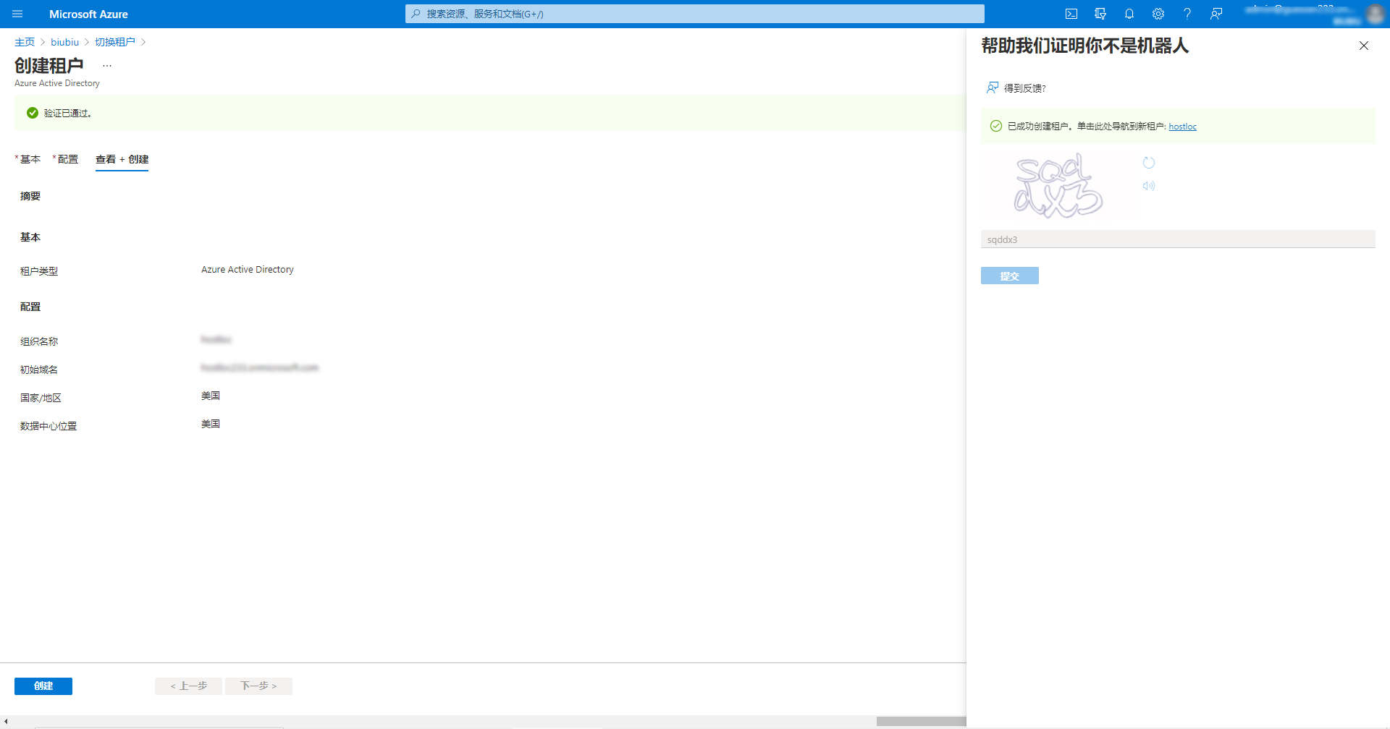Click the Microsoft Azure logo text
The width and height of the screenshot is (1390, 729).
click(x=88, y=14)
